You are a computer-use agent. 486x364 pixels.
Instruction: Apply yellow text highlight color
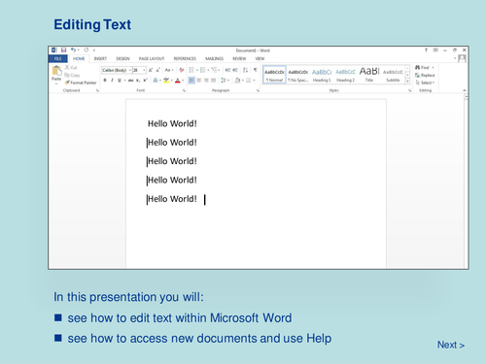click(166, 81)
